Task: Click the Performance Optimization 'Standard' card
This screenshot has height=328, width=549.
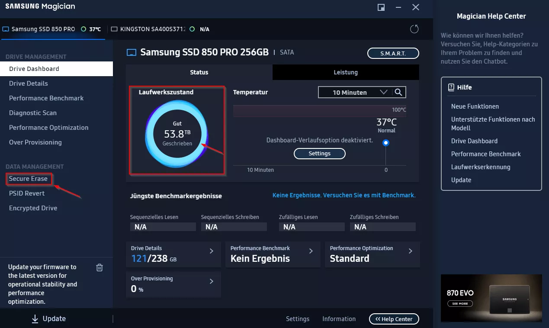Action: (372, 254)
